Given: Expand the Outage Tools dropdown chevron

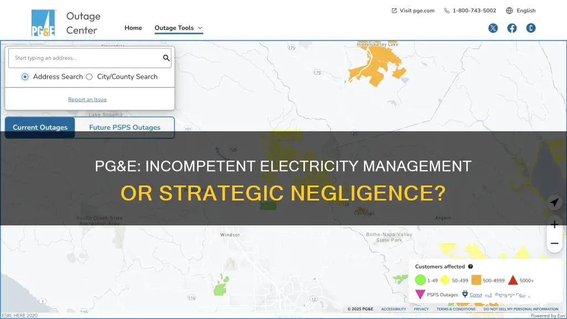Looking at the screenshot, I should (200, 28).
